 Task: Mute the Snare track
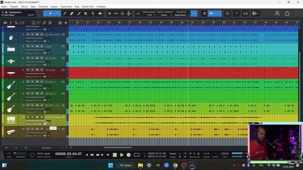pos(28,46)
